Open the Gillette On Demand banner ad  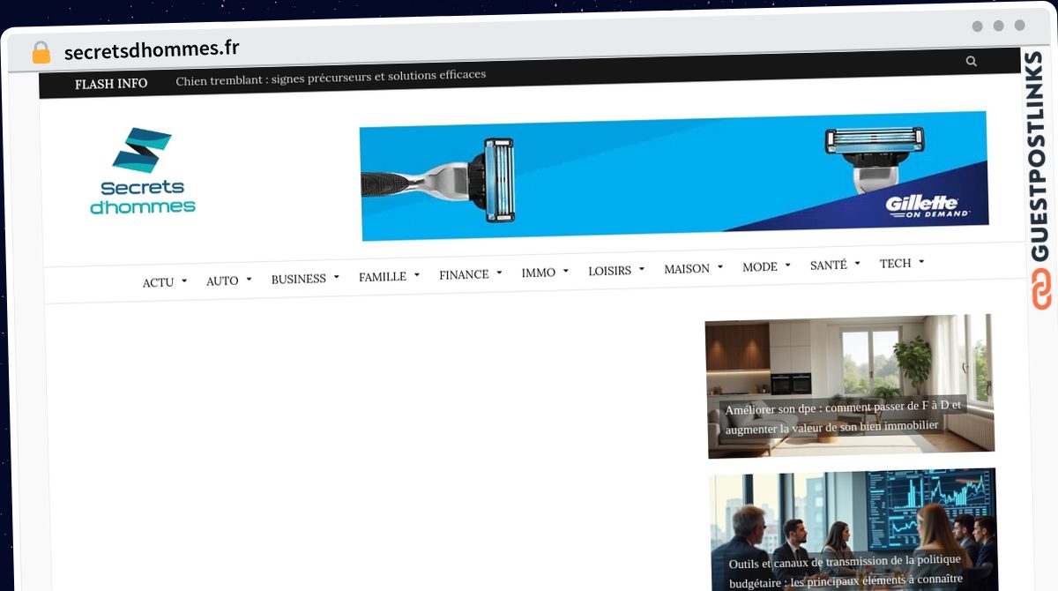(674, 175)
